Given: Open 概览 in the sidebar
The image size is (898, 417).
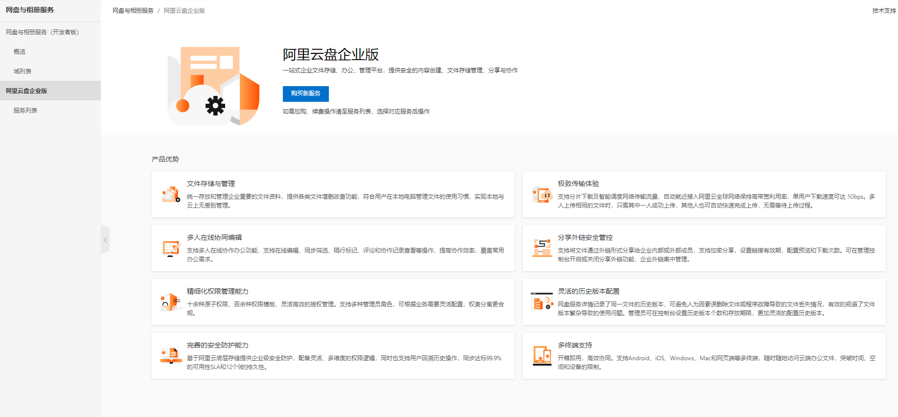Looking at the screenshot, I should click(x=20, y=51).
